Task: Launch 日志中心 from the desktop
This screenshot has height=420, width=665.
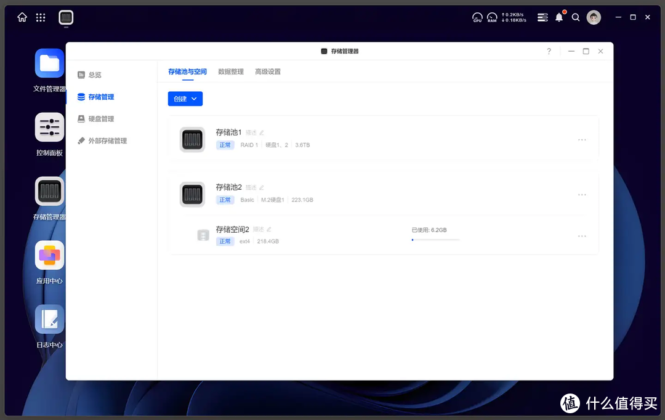Action: click(x=49, y=319)
